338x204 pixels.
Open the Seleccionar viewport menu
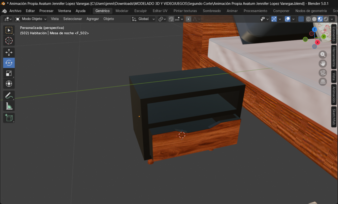coord(72,19)
